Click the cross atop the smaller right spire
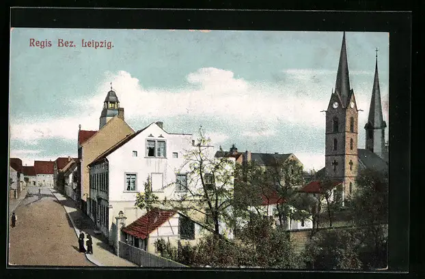425x279 pixels. (x=376, y=52)
